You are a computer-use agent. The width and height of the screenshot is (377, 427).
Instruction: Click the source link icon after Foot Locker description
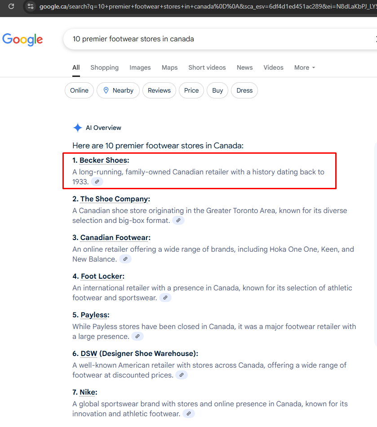pyautogui.click(x=165, y=298)
